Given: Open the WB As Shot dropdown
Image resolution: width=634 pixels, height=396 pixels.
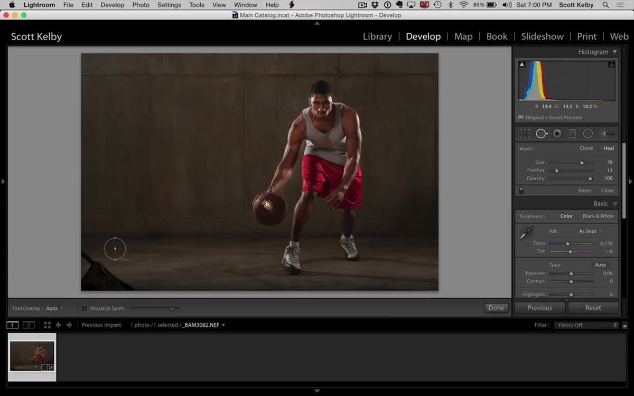Looking at the screenshot, I should pos(590,231).
